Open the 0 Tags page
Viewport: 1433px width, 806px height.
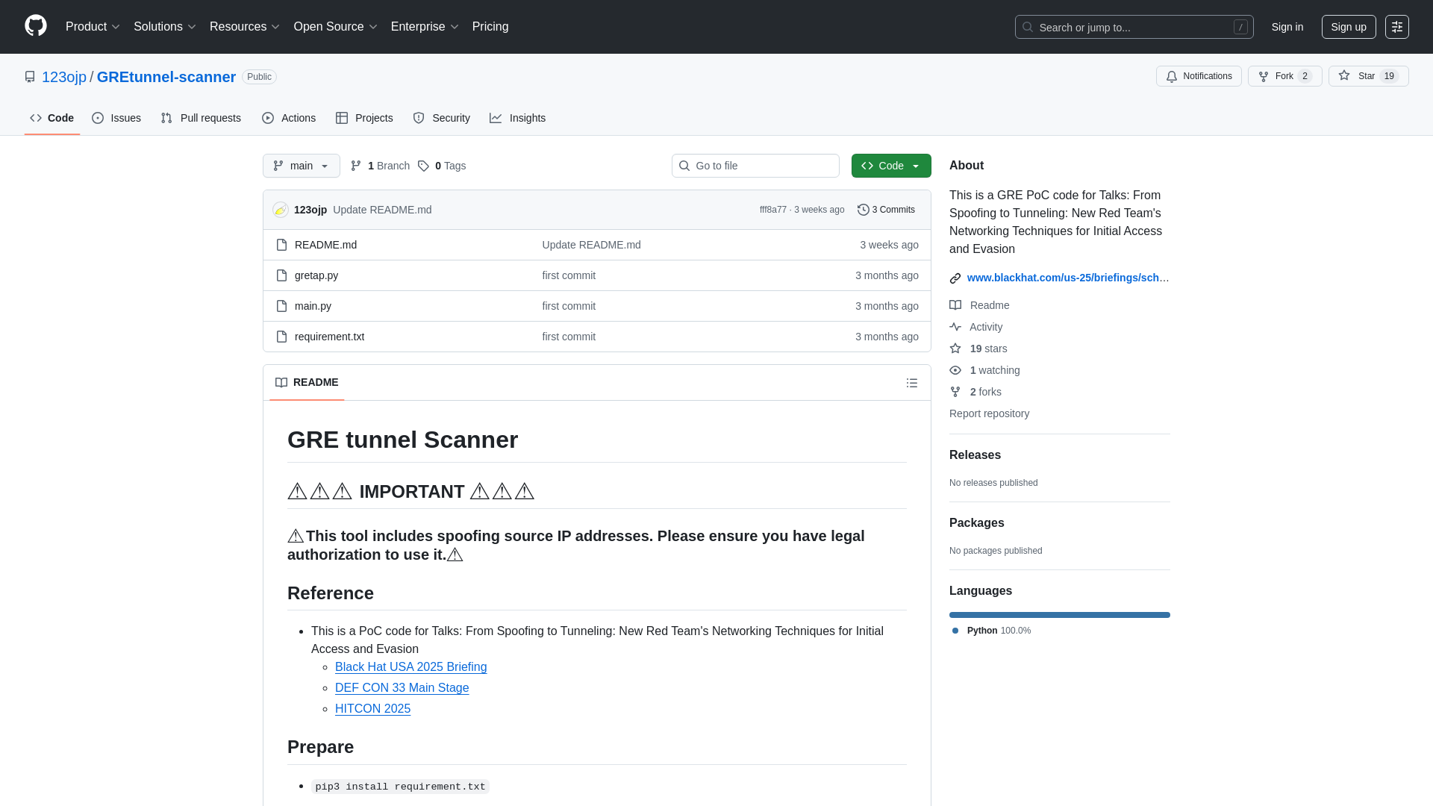click(442, 166)
